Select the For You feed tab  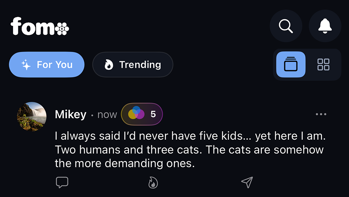(x=47, y=65)
